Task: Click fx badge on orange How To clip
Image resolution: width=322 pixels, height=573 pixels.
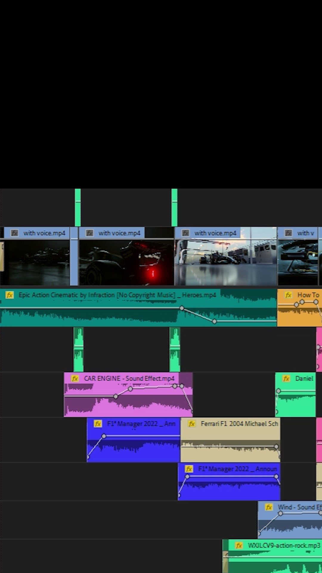Action: pos(288,295)
